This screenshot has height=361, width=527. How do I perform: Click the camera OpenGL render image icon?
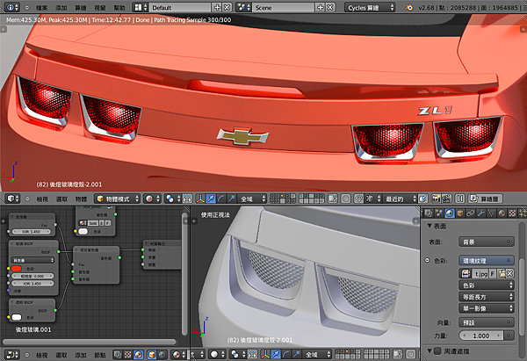click(437, 199)
